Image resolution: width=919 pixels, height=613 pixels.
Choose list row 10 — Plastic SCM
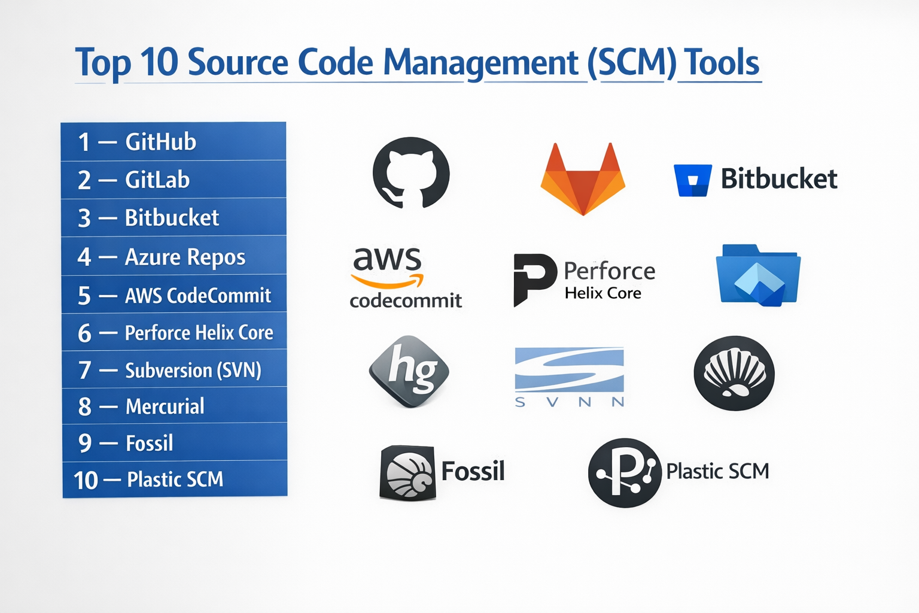tap(175, 480)
